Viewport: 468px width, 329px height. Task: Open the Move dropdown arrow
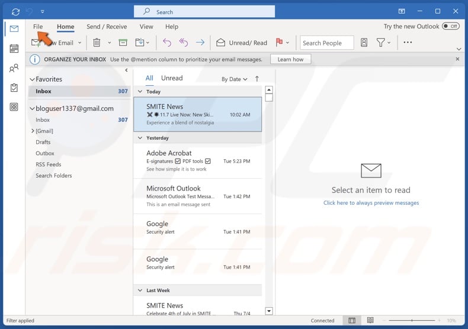148,43
